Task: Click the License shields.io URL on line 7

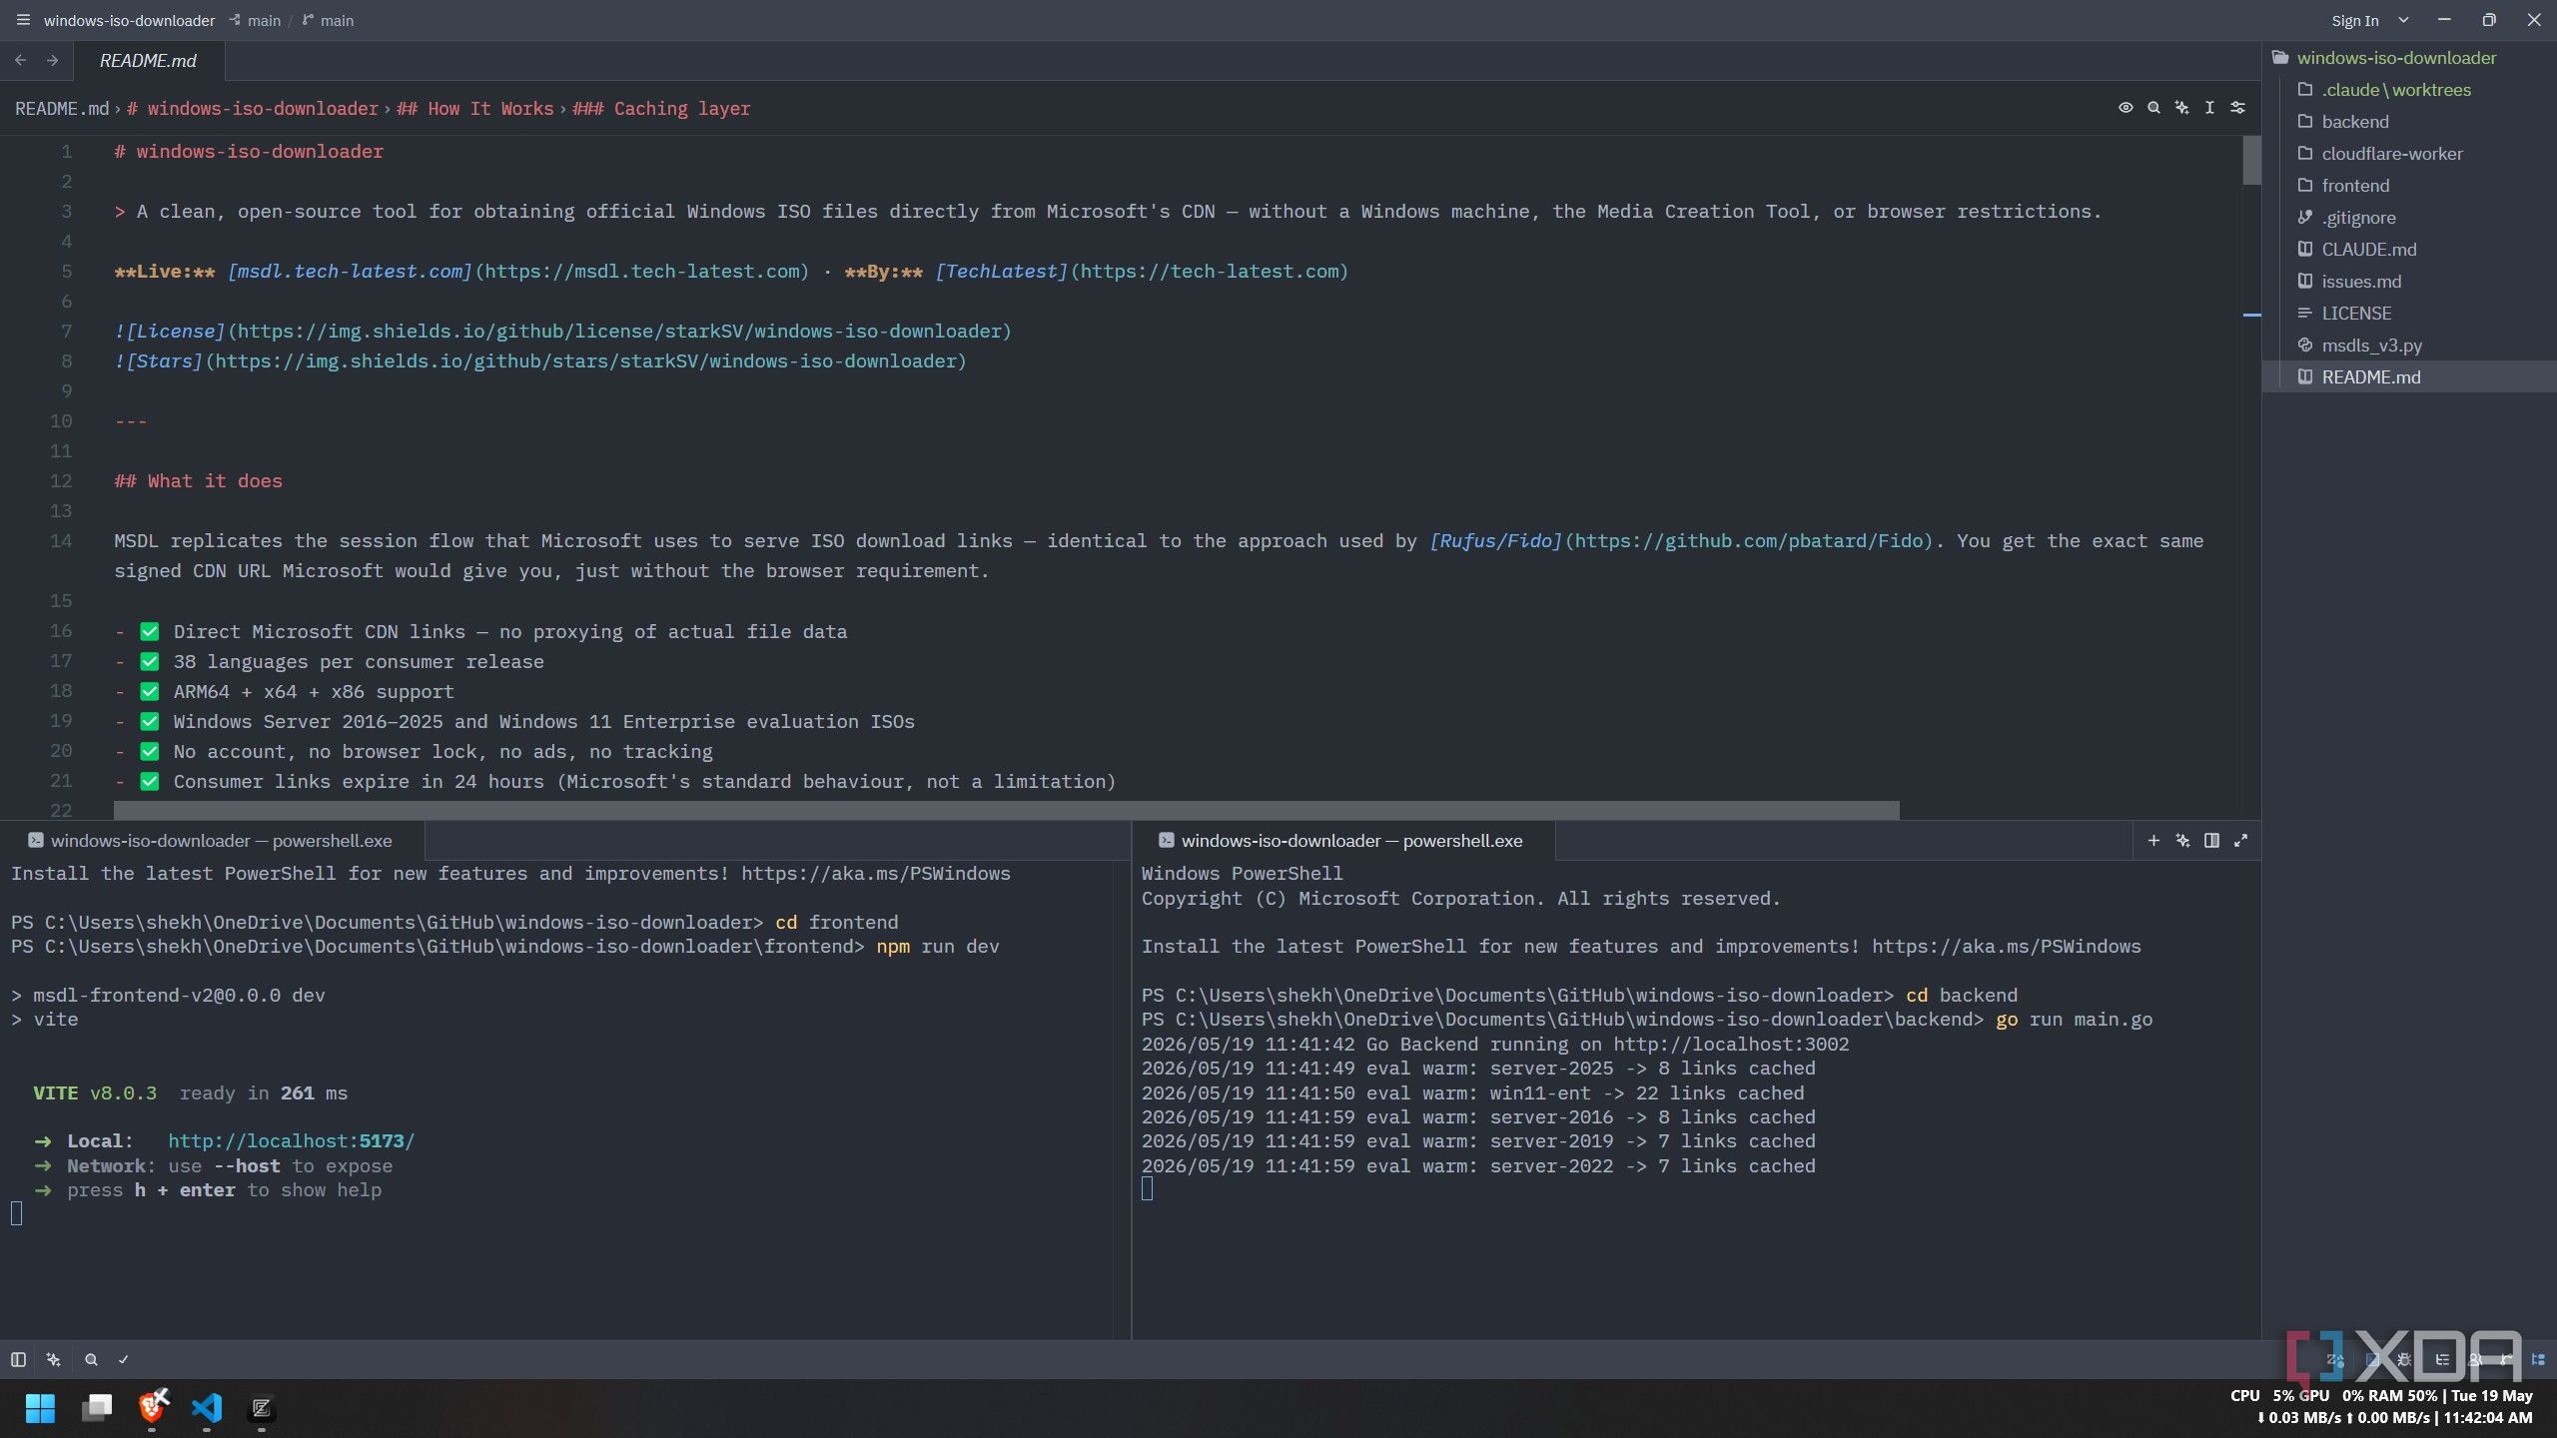Action: coord(619,332)
